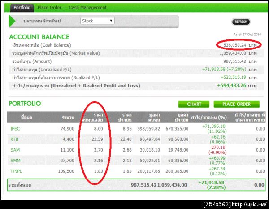This screenshot has height=209, width=269.
Task: Click the As of 27 Oct 2014 date
Action: click(x=247, y=35)
